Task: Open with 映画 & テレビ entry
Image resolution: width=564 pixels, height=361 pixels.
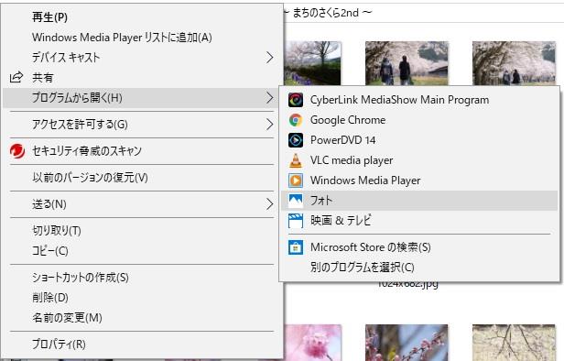Action: click(x=419, y=221)
